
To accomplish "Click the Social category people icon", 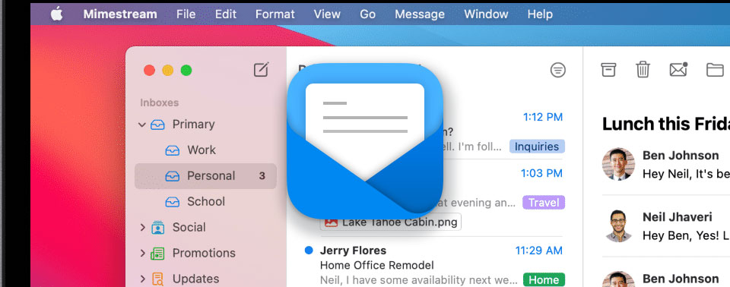I will [x=158, y=228].
